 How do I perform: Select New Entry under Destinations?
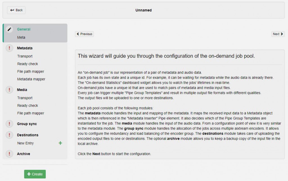pyautogui.click(x=25, y=143)
